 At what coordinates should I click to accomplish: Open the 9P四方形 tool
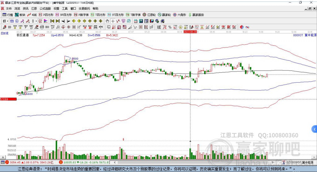(64, 15)
